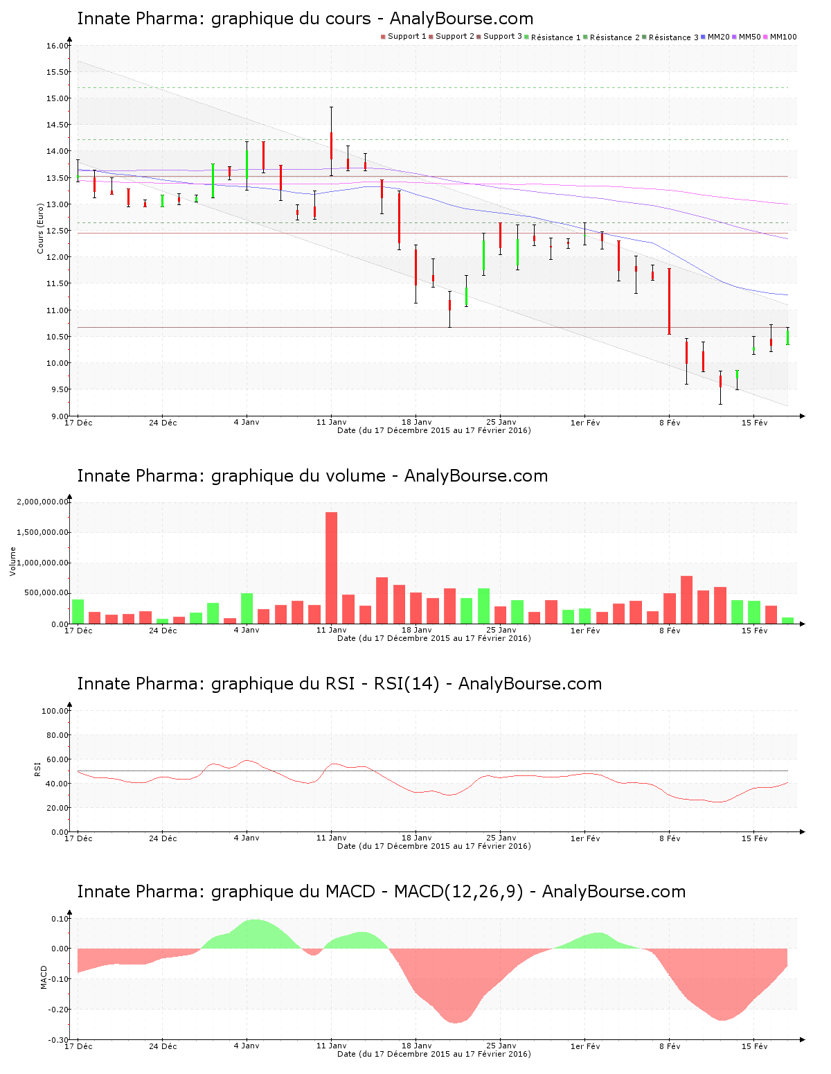This screenshot has width=831, height=1074.
Task: Select the 'Support 3' legend label
Action: pos(503,37)
